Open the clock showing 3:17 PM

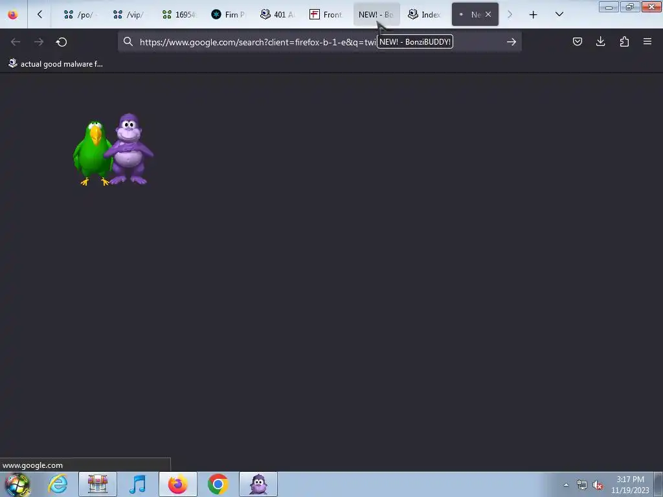[x=630, y=485]
